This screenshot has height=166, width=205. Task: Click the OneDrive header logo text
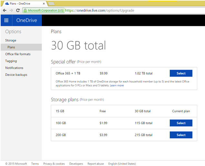pos(27,20)
